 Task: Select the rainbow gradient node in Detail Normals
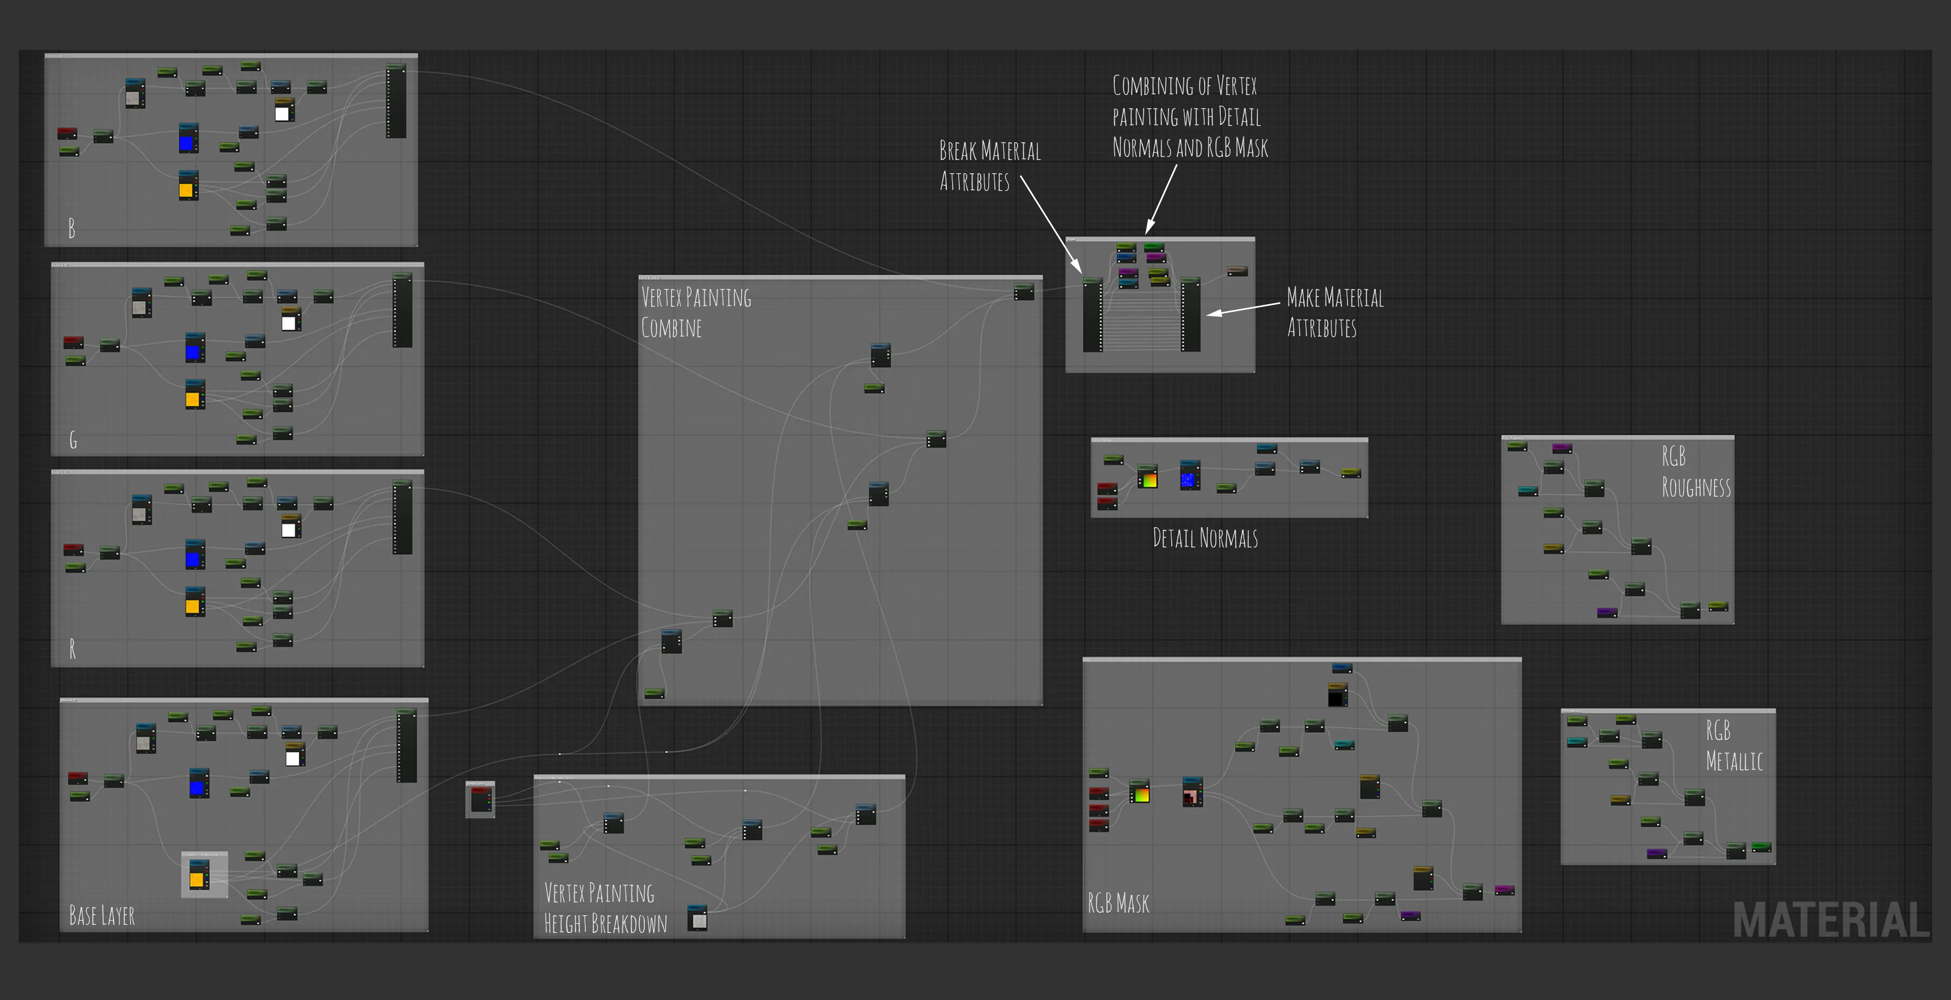coord(1147,477)
